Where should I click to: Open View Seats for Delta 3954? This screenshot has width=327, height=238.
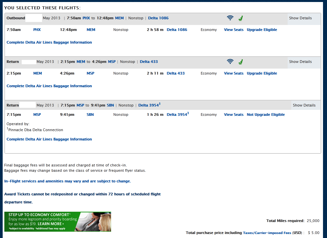234,115
